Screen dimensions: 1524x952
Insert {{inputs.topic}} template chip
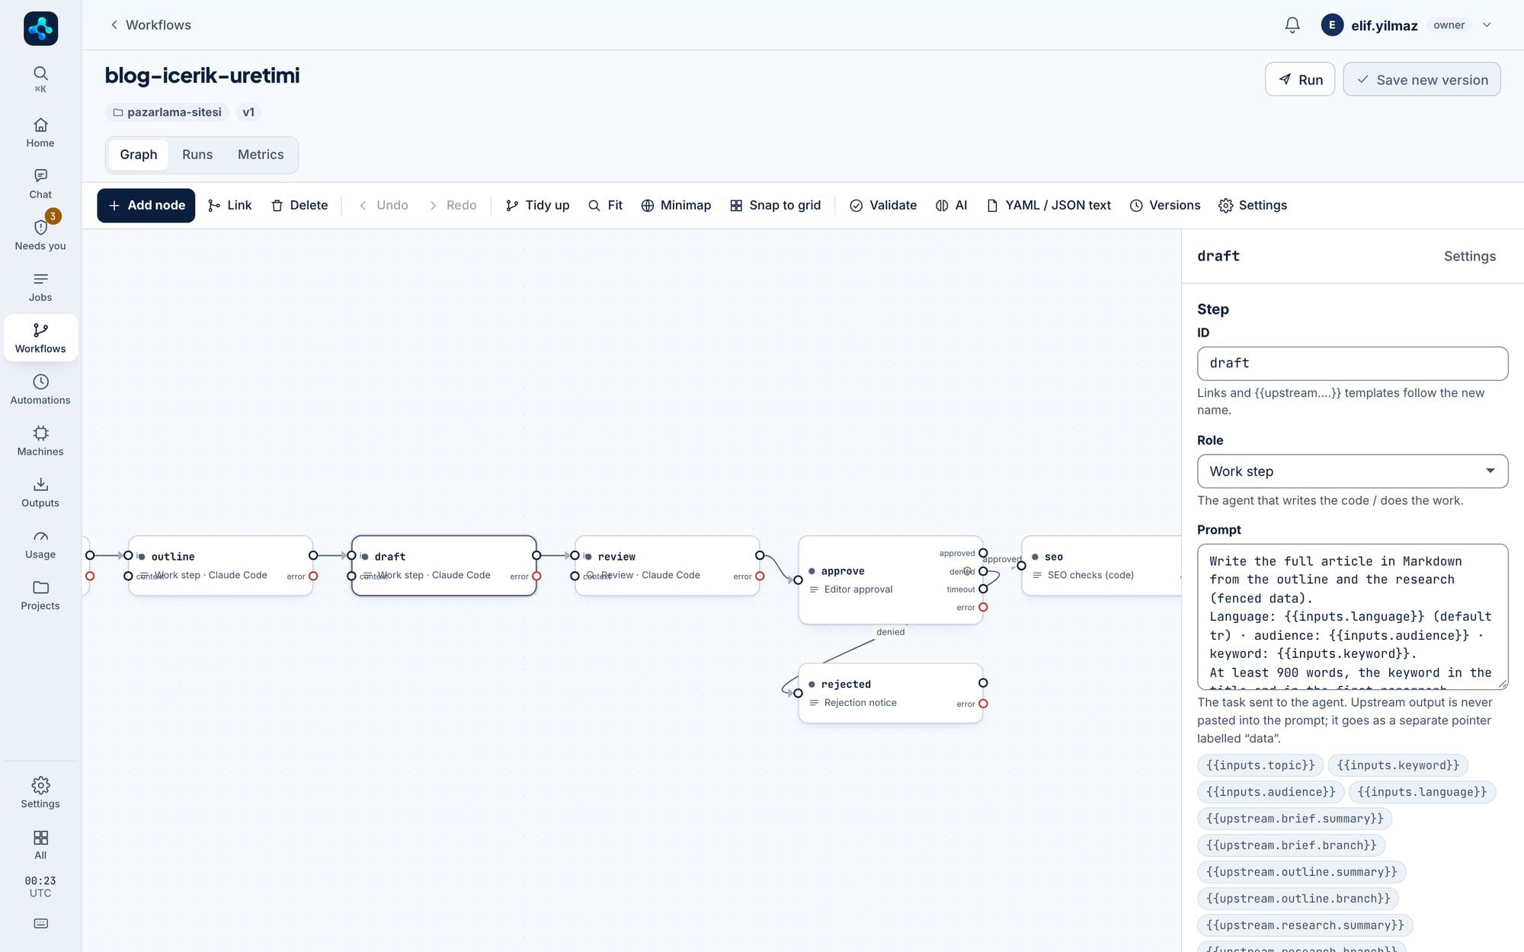click(x=1260, y=765)
